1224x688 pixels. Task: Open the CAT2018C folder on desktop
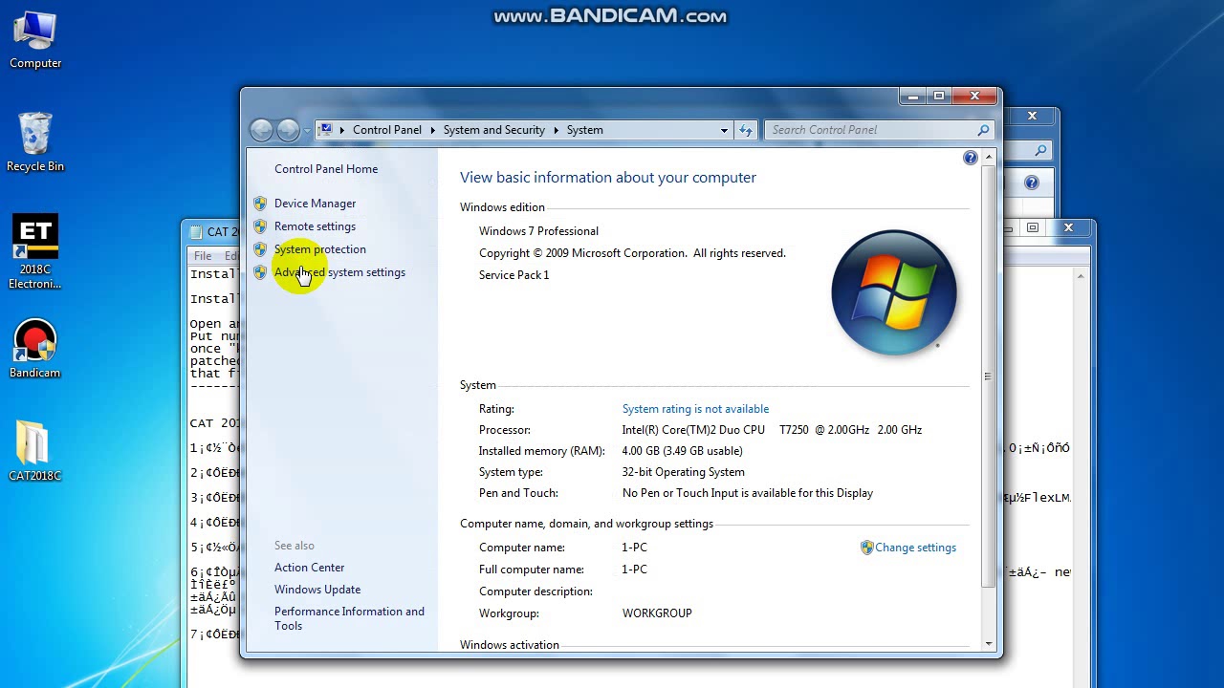coord(35,451)
